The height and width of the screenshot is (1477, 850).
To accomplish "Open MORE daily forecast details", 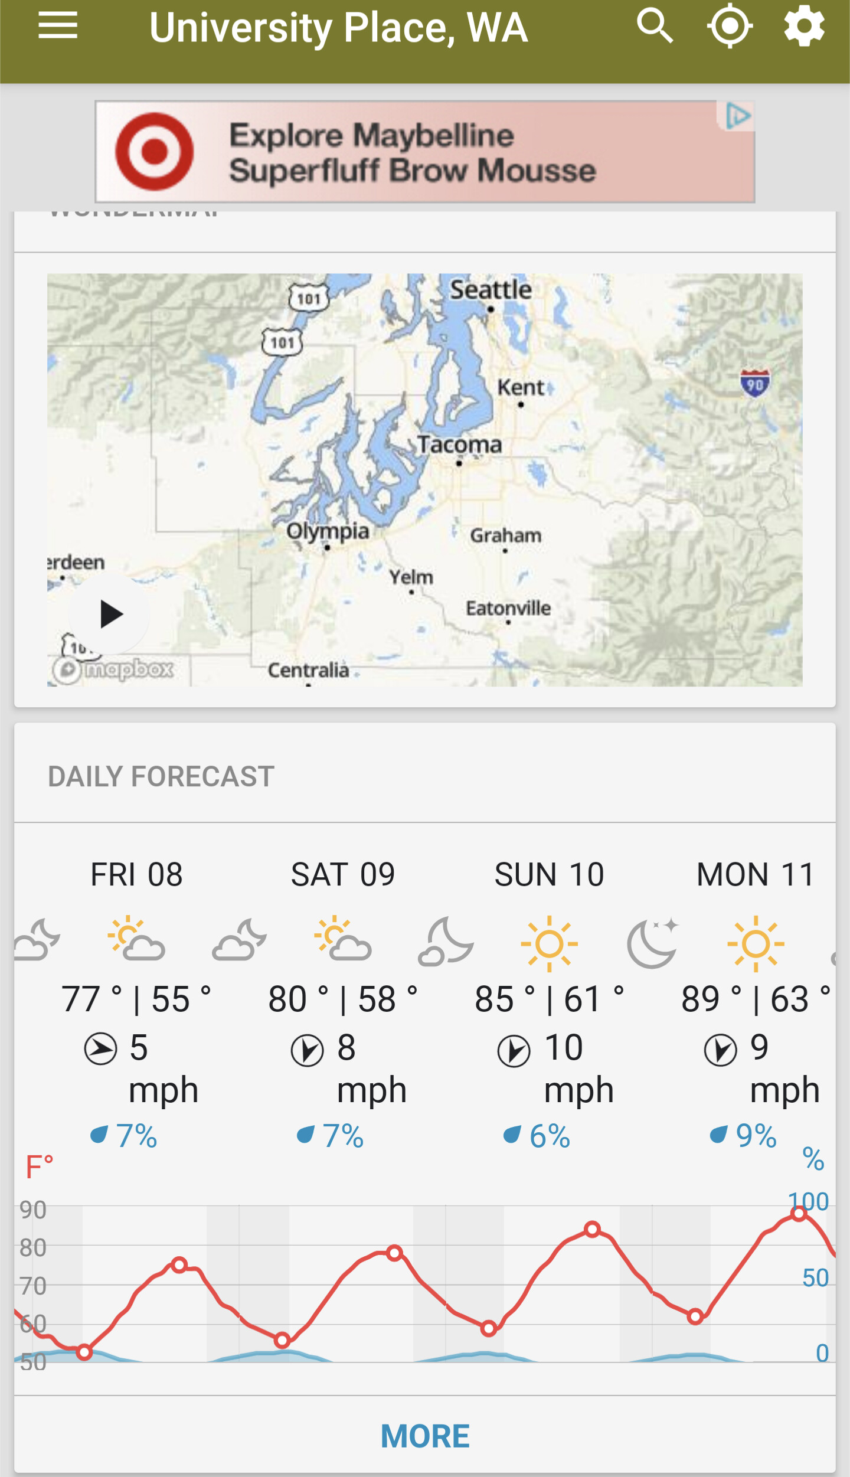I will coord(425,1436).
